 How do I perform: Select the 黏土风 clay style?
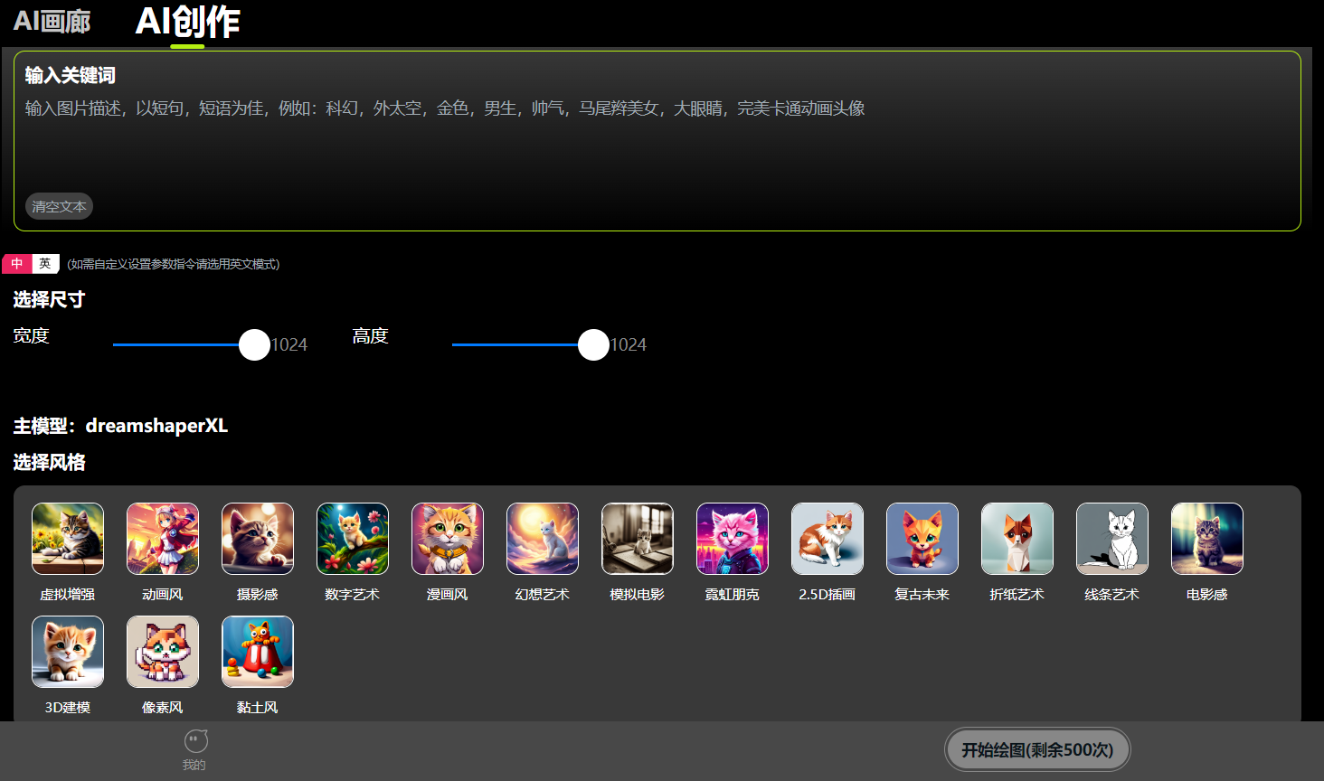pos(258,652)
